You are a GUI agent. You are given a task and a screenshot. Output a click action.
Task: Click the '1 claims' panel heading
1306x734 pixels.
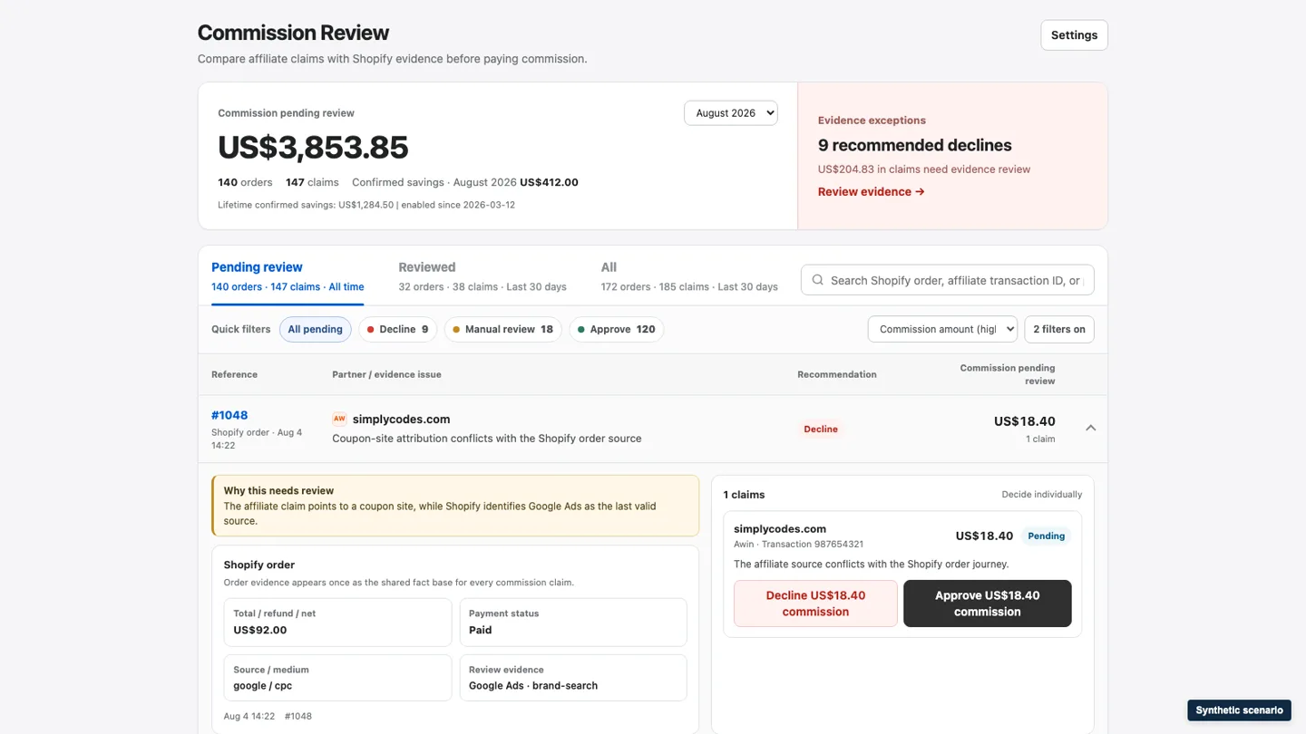click(x=744, y=495)
